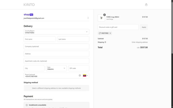This screenshot has width=173, height=108.
Task: Click the Shipping method notice text
Action: (x=56, y=88)
